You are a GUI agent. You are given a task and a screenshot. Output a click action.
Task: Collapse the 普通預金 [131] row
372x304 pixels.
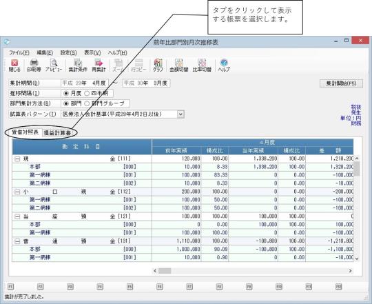[17, 241]
